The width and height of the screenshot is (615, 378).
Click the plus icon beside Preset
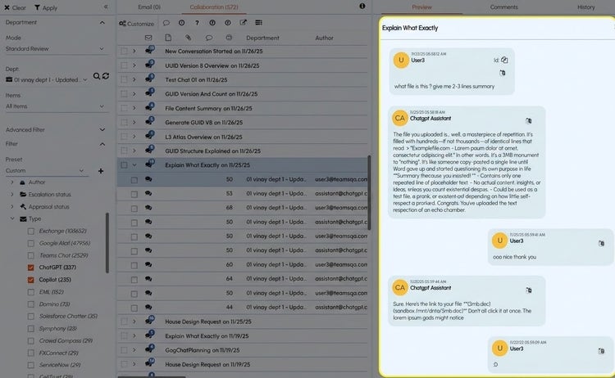pos(101,171)
